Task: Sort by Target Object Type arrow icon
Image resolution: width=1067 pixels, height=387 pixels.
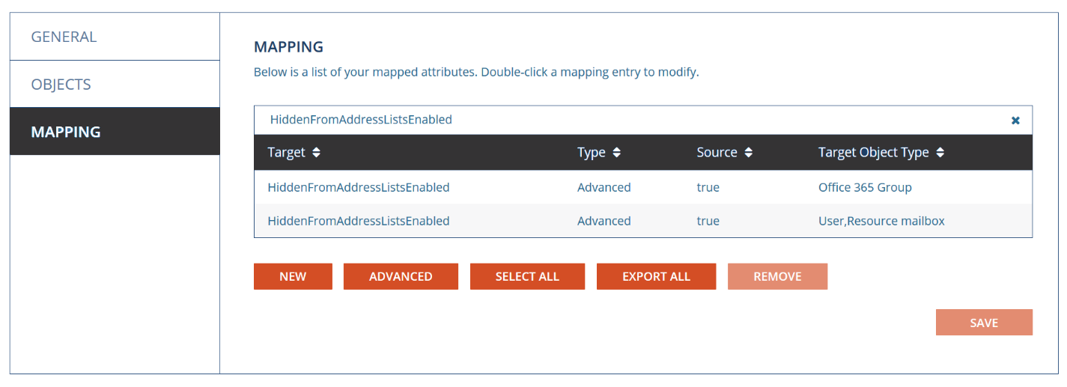Action: pos(940,153)
